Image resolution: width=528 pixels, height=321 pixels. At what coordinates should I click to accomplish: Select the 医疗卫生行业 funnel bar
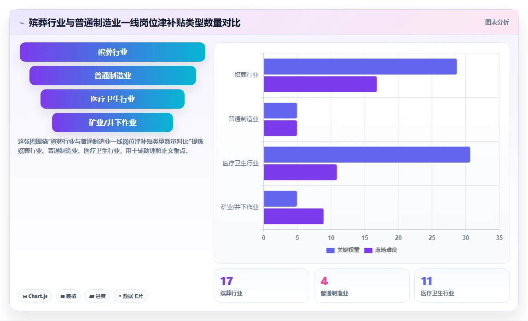(x=112, y=99)
